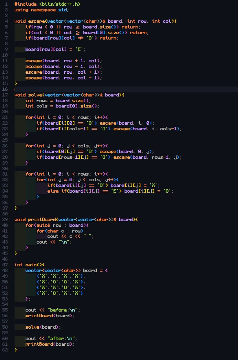
Task: Click the 'row >= board.size()' bounds check line
Action: click(x=83, y=27)
